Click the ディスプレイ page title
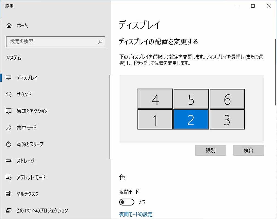Image resolution: width=277 pixels, height=219 pixels. pos(139,25)
